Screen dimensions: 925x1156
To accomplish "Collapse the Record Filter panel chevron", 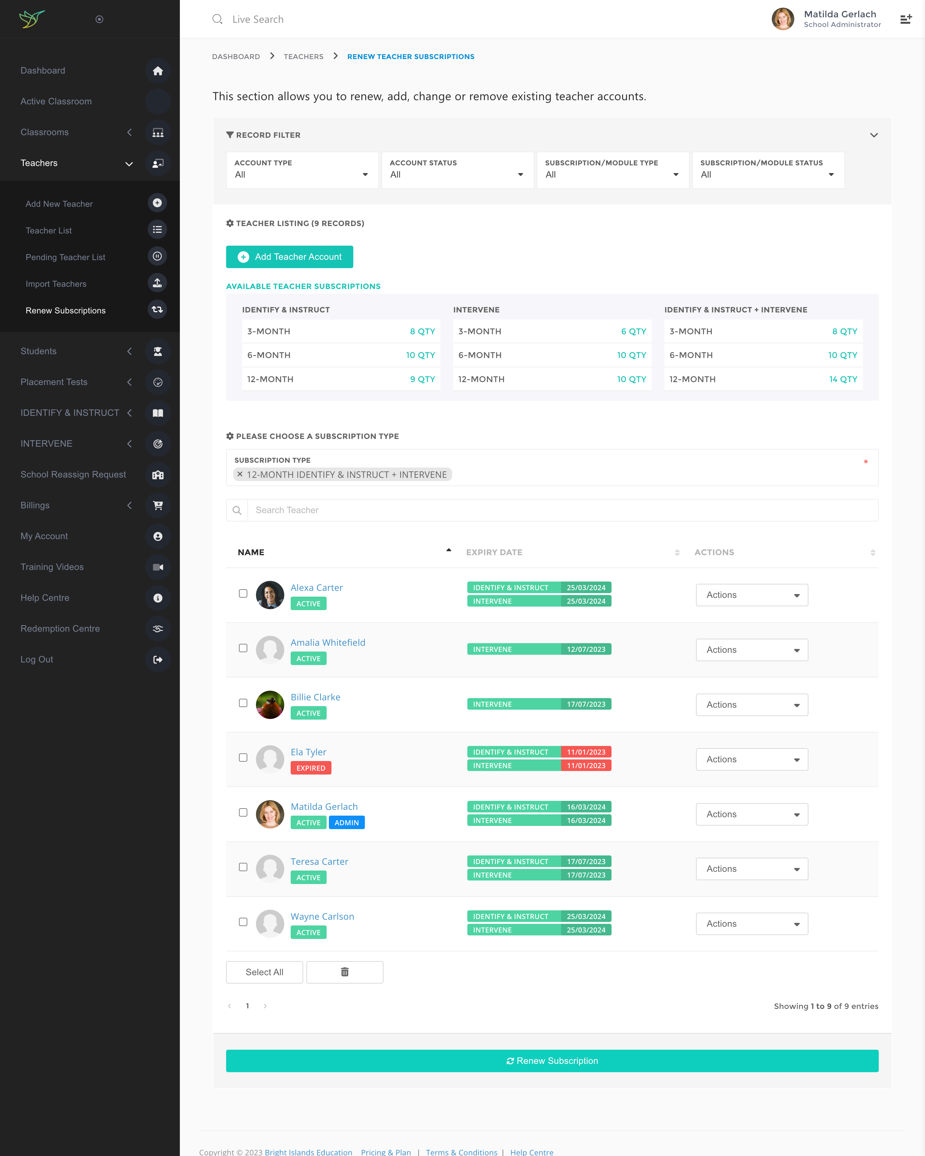I will (874, 136).
